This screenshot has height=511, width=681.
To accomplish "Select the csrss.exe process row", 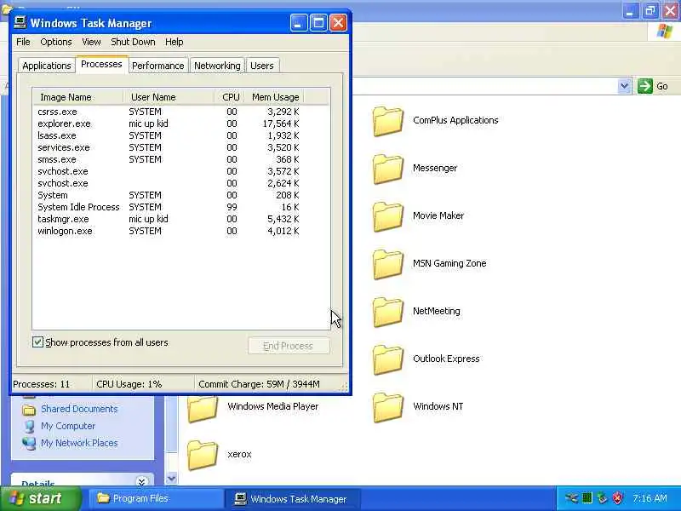I will (x=169, y=112).
